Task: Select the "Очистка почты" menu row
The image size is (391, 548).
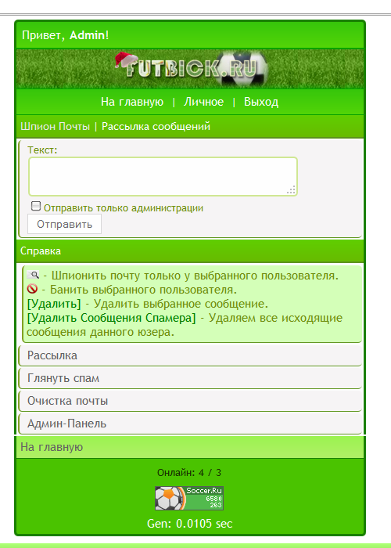Action: point(190,401)
